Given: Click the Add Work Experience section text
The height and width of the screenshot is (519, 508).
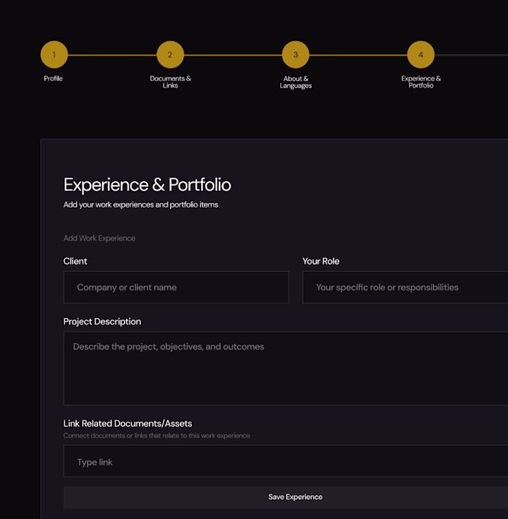Looking at the screenshot, I should point(99,238).
